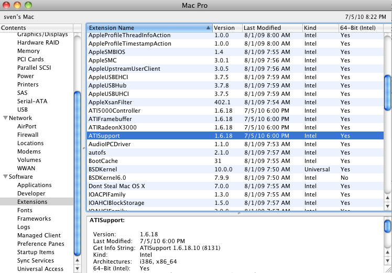Image resolution: width=392 pixels, height=273 pixels.
Task: Select Fonts under Software
Action: click(x=25, y=210)
